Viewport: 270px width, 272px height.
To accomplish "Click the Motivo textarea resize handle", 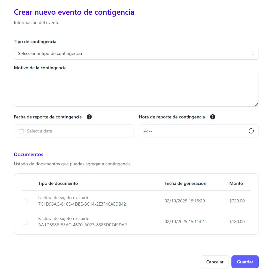I will pyautogui.click(x=256, y=104).
